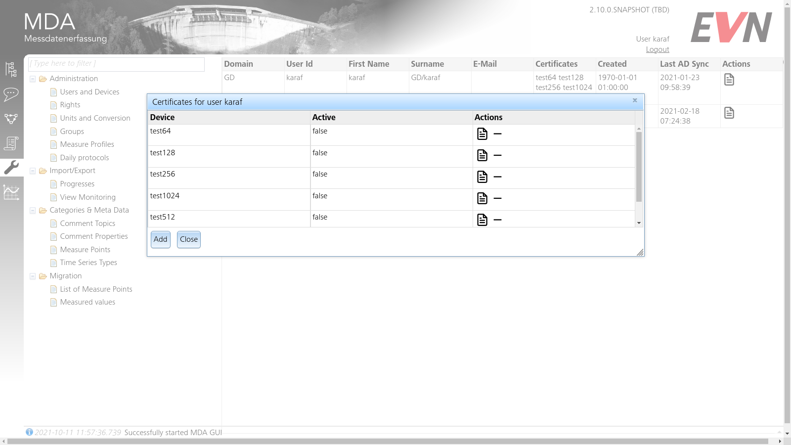
Task: Select the protocol scroll icon in sidebar
Action: [12, 143]
